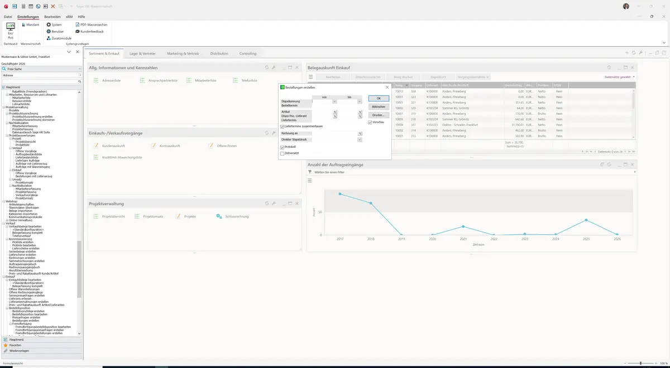Image resolution: width=670 pixels, height=368 pixels.
Task: Switch to the Lager & Vertreter tab
Action: 143,54
